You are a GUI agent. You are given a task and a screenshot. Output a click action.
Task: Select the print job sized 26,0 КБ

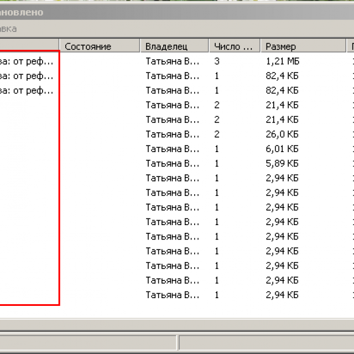pos(282,134)
